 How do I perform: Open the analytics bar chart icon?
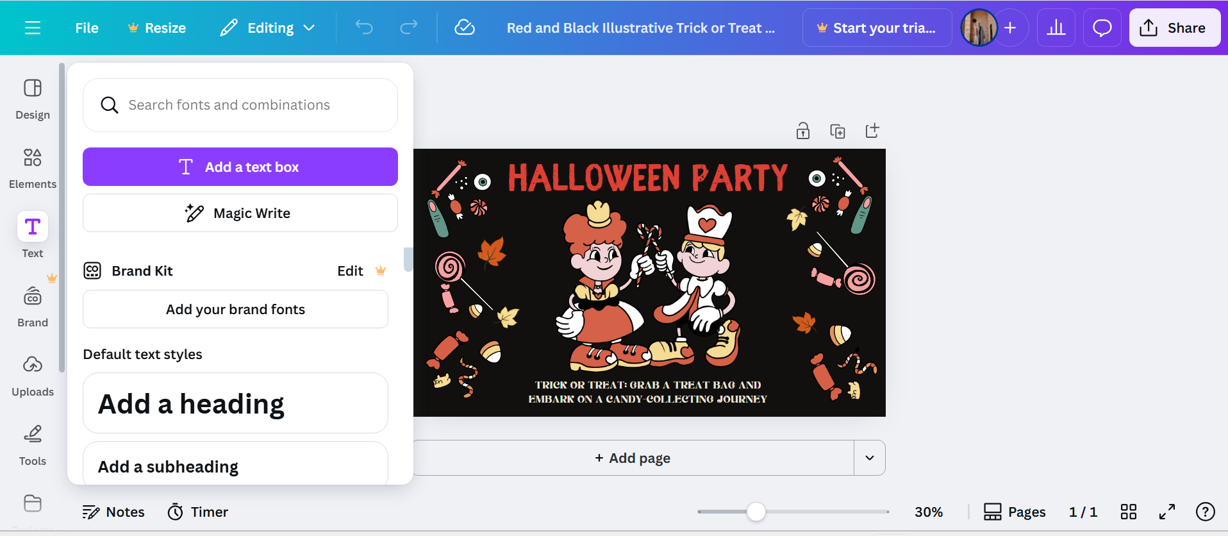[1056, 28]
